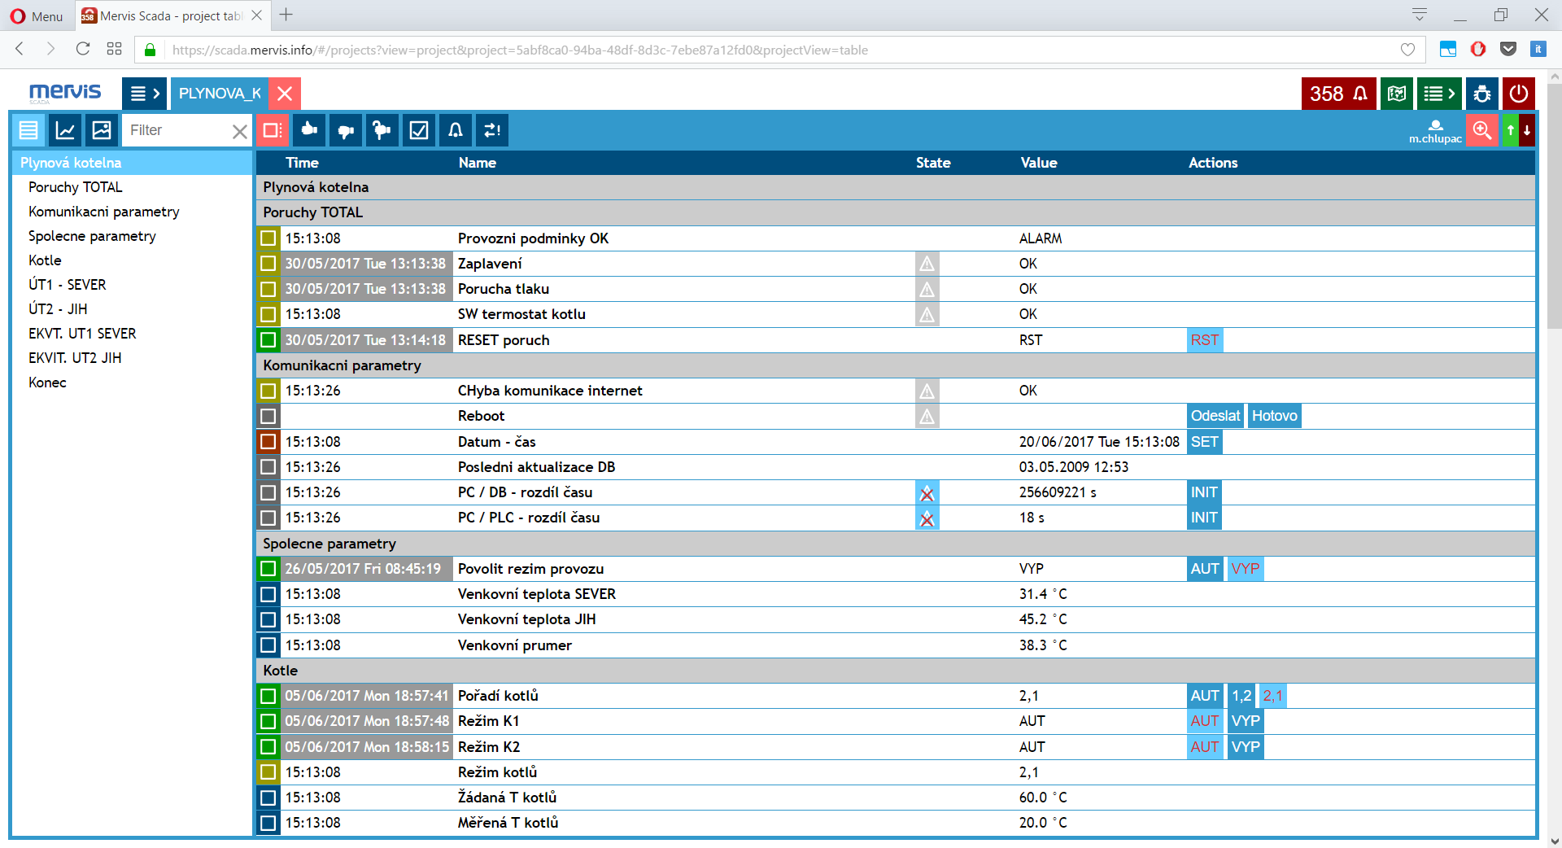
Task: Log out using the power icon
Action: [x=1520, y=94]
